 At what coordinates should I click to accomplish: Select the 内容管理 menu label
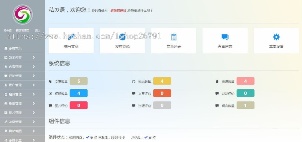[15, 67]
